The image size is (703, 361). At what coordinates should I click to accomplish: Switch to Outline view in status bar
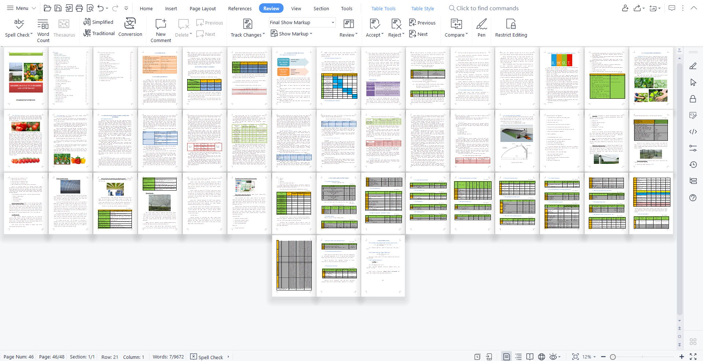tap(518, 357)
